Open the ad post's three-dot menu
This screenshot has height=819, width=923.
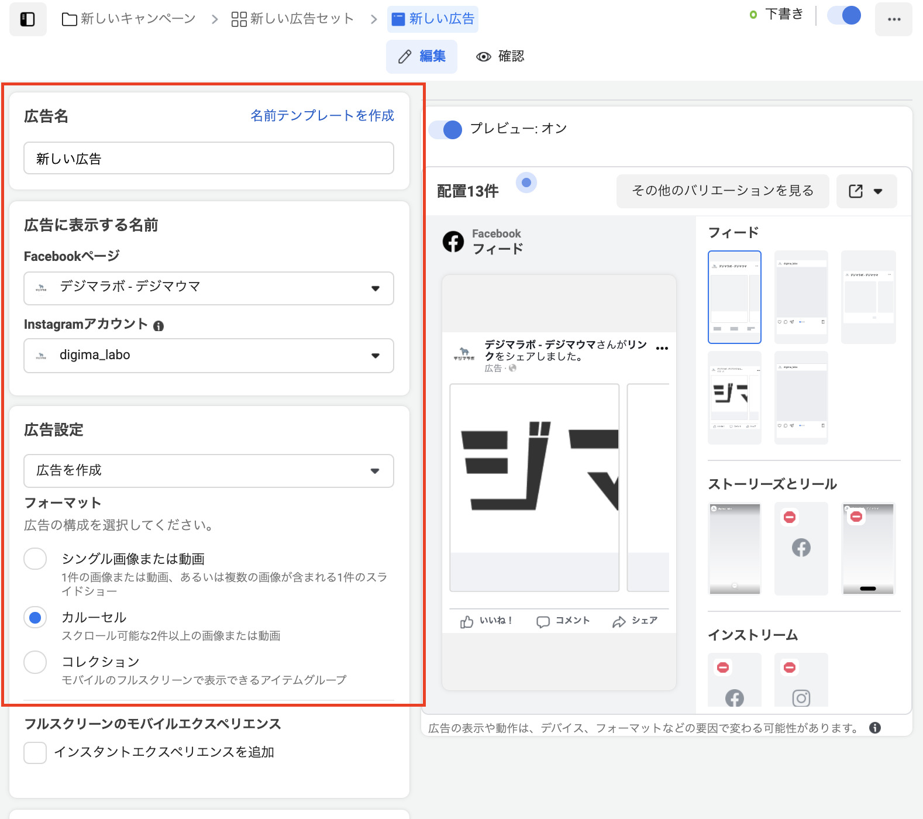(x=662, y=349)
